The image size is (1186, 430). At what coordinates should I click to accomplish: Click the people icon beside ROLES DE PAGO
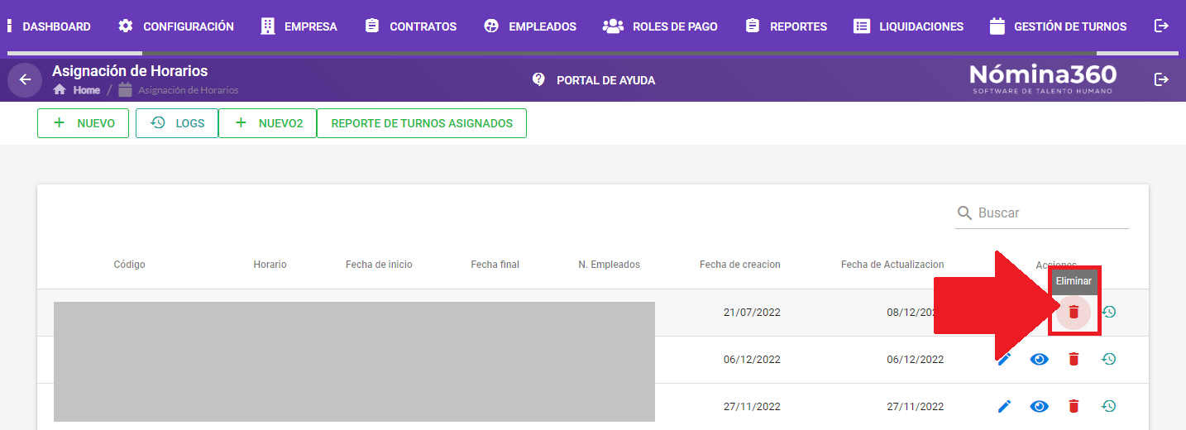click(613, 26)
